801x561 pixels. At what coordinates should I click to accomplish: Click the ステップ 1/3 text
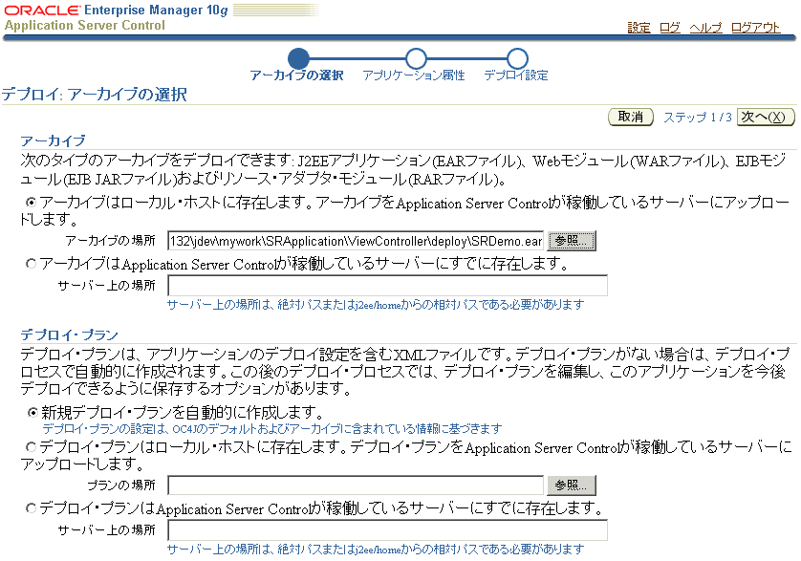pyautogui.click(x=698, y=118)
